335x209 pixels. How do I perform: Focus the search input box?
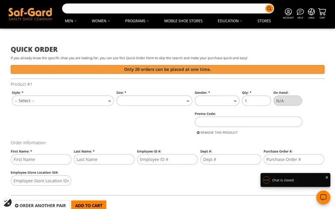tap(164, 8)
